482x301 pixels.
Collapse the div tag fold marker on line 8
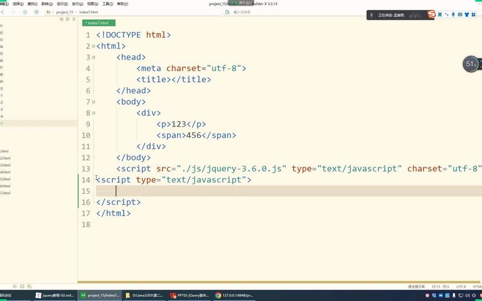93,113
